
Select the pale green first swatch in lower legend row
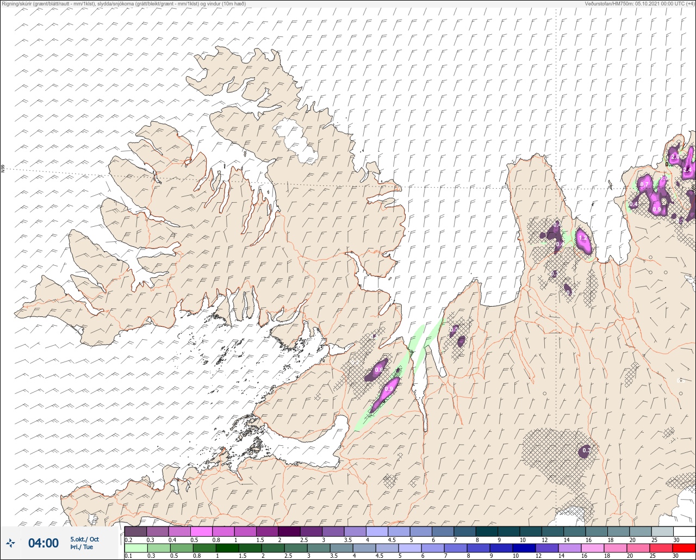(135, 547)
